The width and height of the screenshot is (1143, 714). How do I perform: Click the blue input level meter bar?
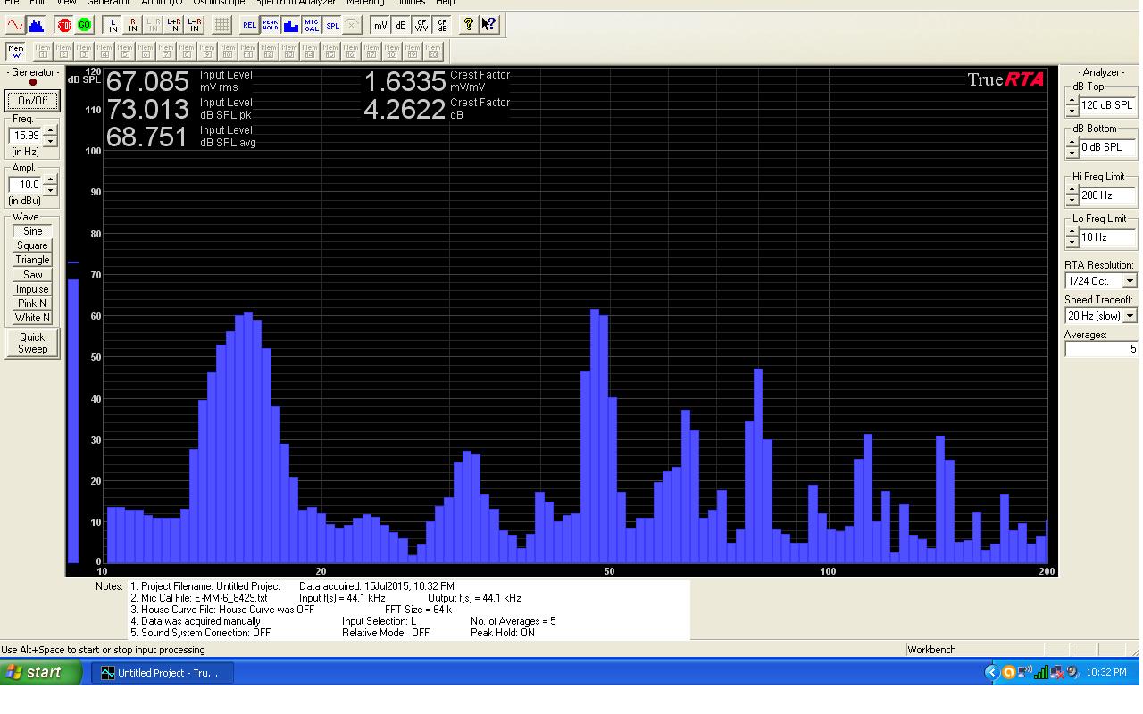point(73,420)
